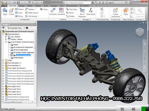Screen dimensions: 149x111
Task: Click the Shrinkwrap tool
Action: point(31,16)
